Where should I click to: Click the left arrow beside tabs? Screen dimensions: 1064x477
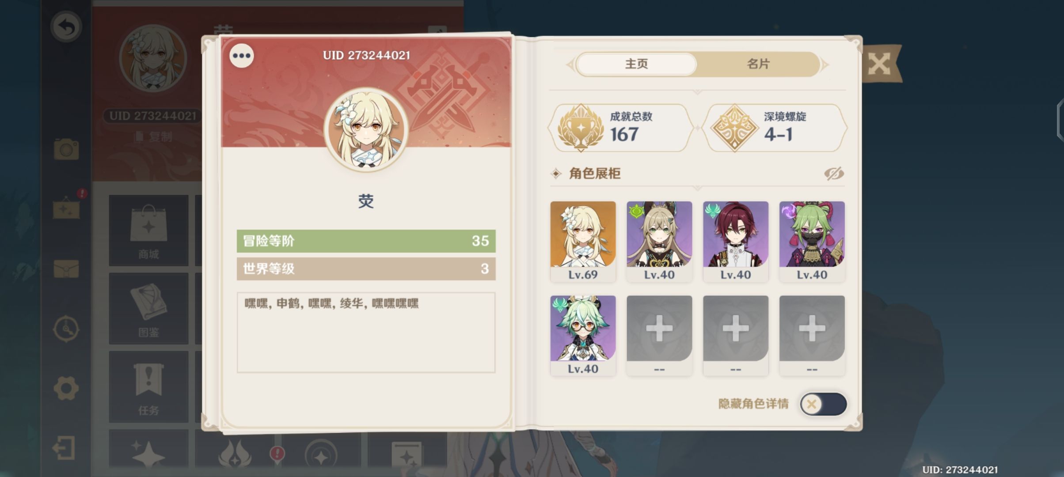(x=570, y=65)
